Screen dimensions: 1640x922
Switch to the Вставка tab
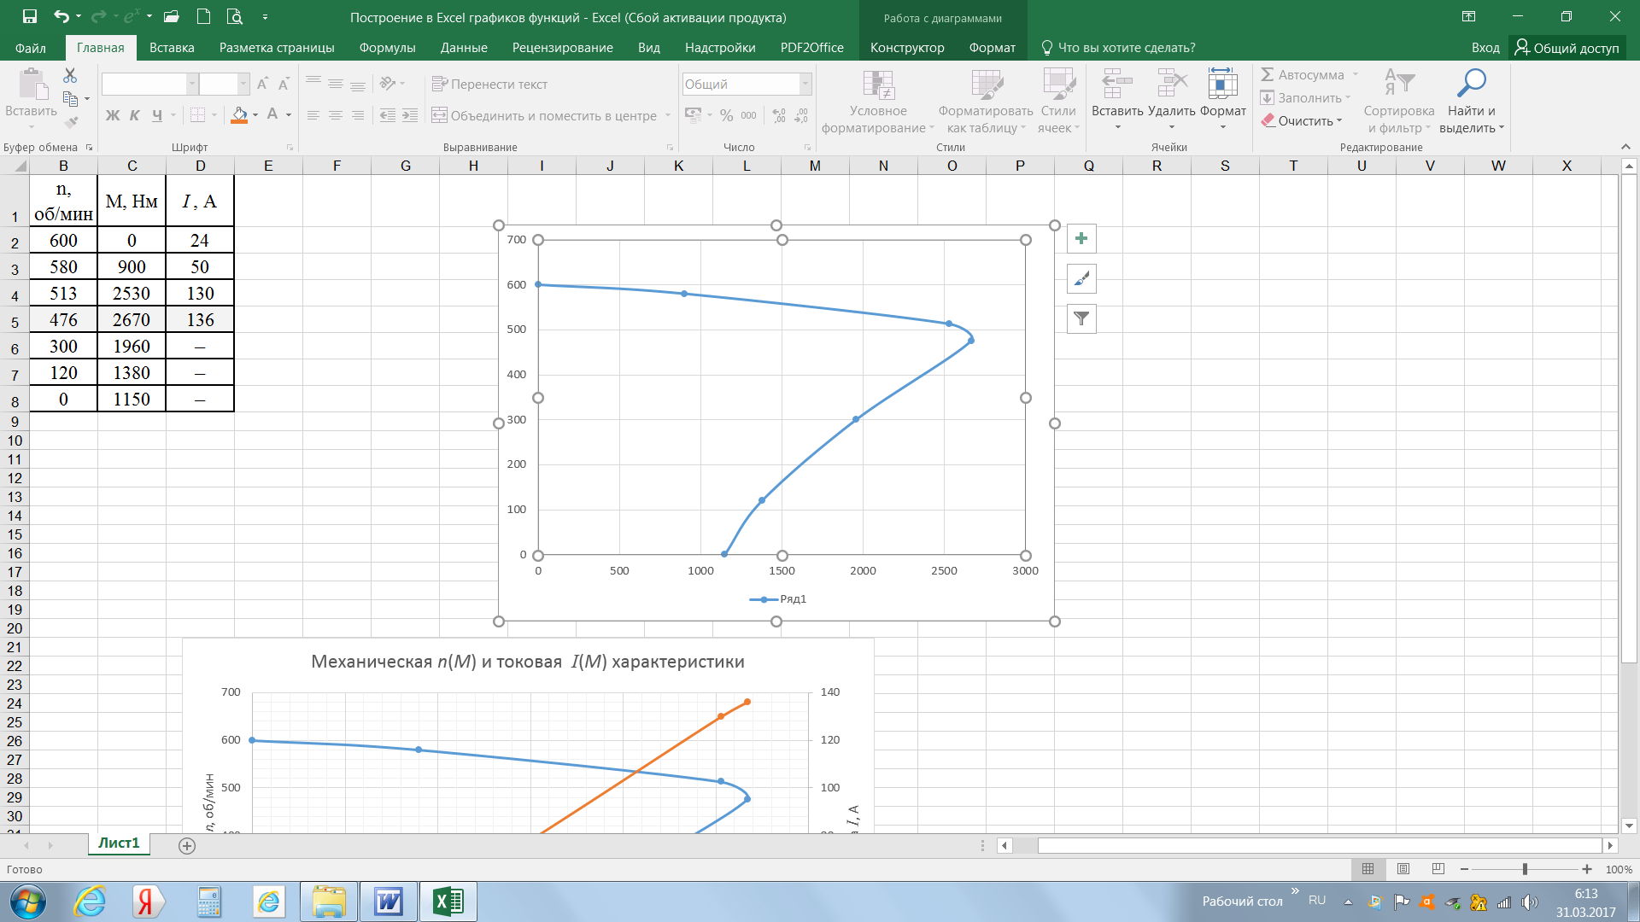tap(172, 48)
